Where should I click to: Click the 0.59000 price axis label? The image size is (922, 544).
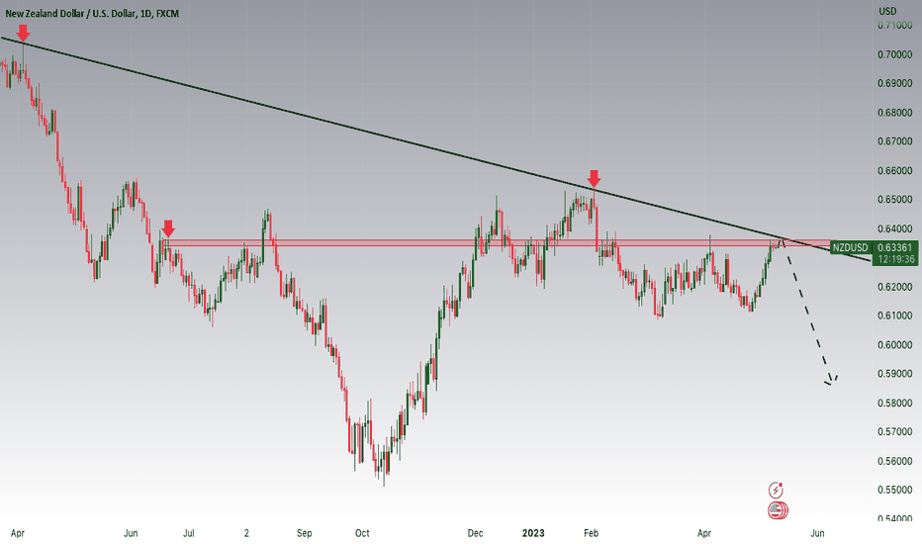coord(895,374)
